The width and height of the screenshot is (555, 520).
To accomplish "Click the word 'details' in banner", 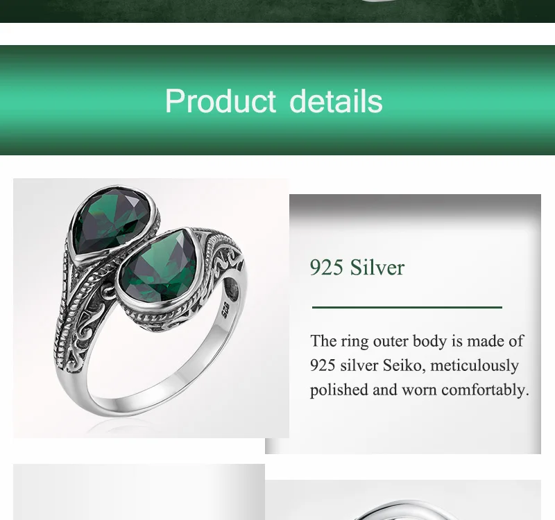I will pos(336,101).
